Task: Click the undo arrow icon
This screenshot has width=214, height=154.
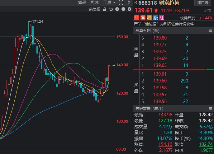Action: (x=111, y=9)
